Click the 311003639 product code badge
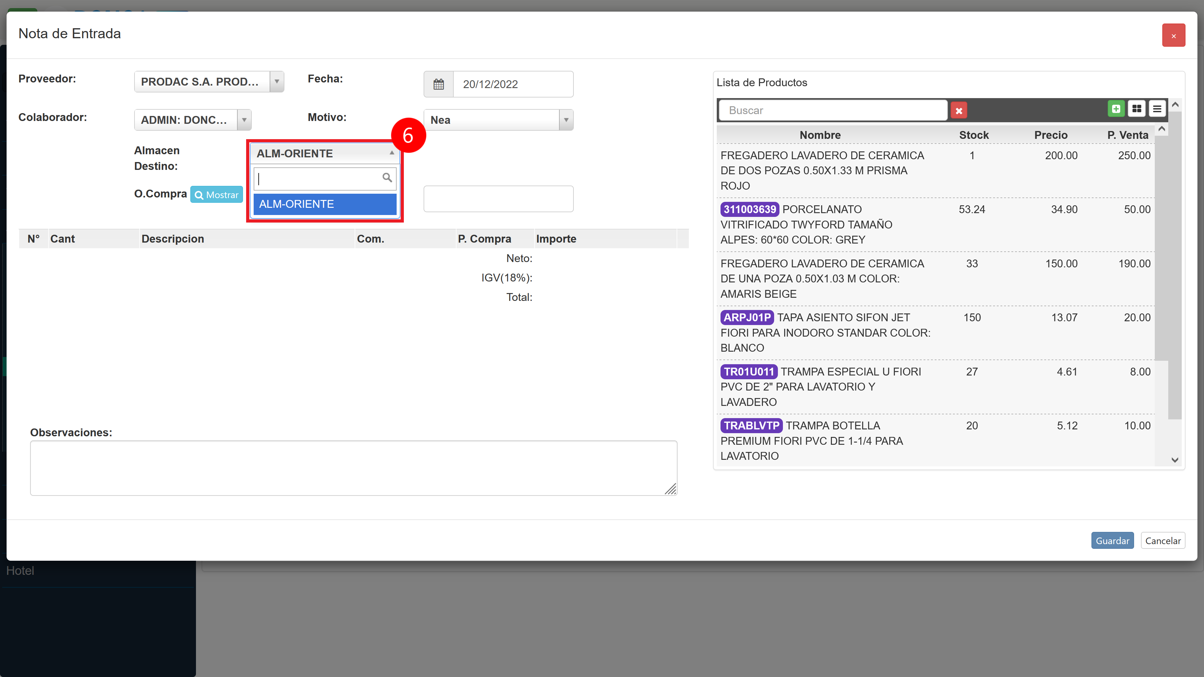 750,209
